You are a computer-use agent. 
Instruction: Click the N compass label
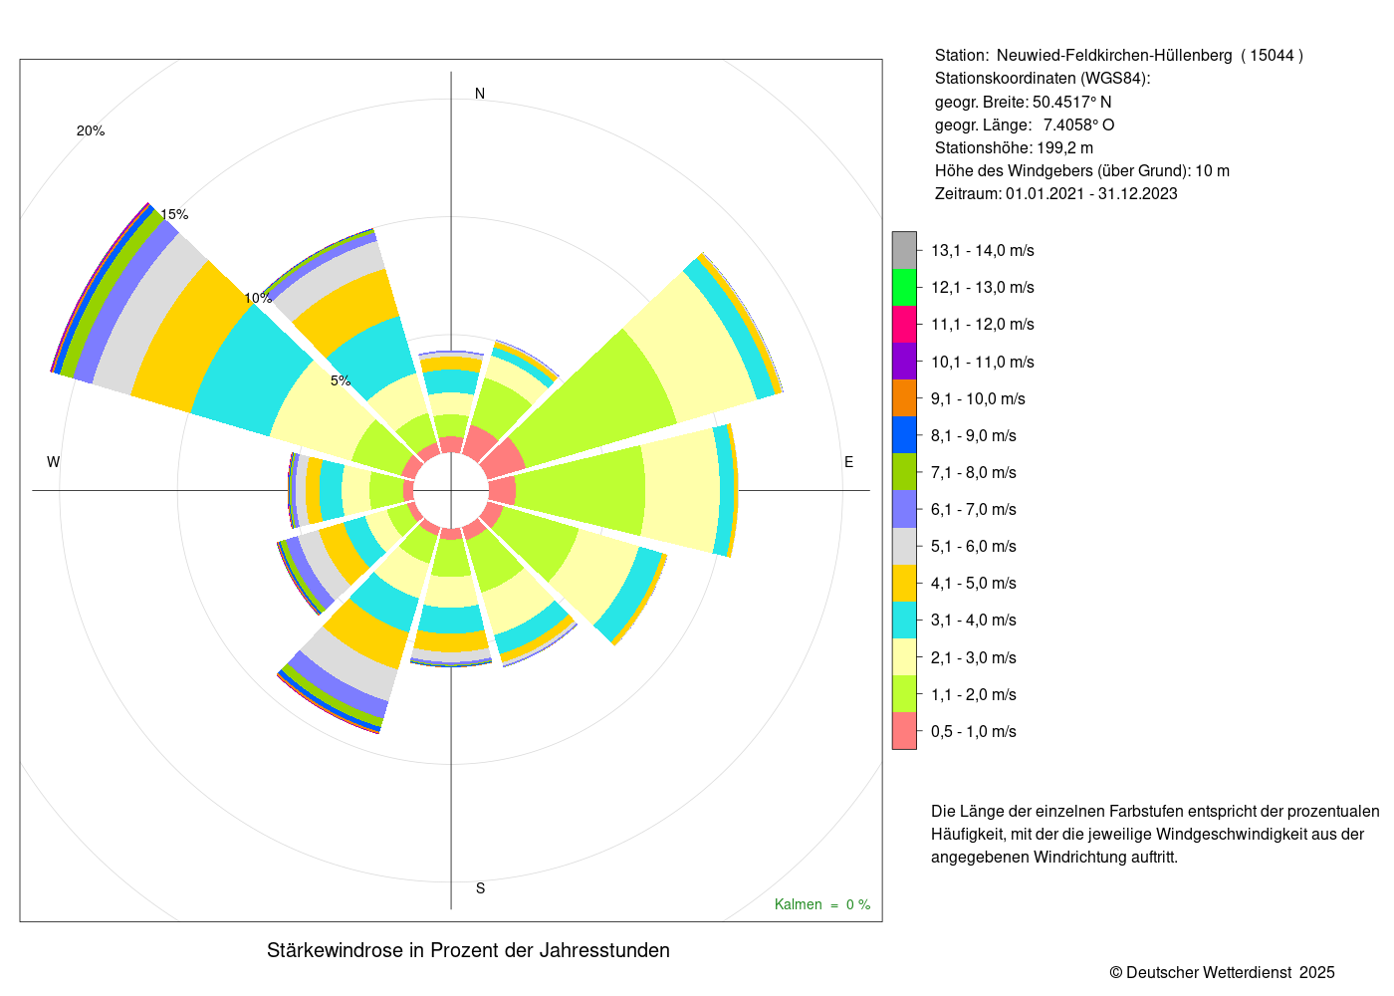pos(480,94)
